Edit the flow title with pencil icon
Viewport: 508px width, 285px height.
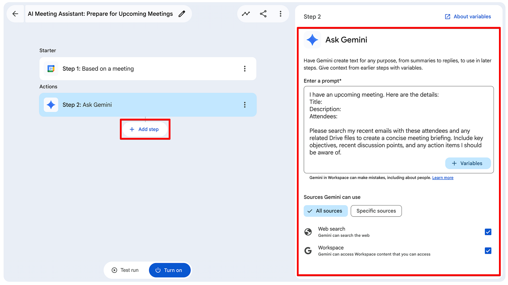[182, 14]
